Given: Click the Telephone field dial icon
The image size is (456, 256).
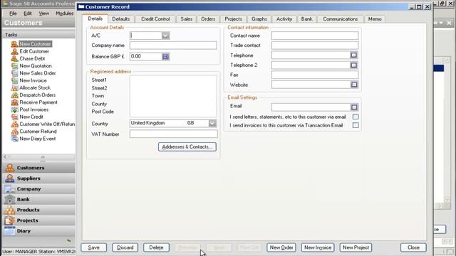Looking at the screenshot, I should coord(353,55).
